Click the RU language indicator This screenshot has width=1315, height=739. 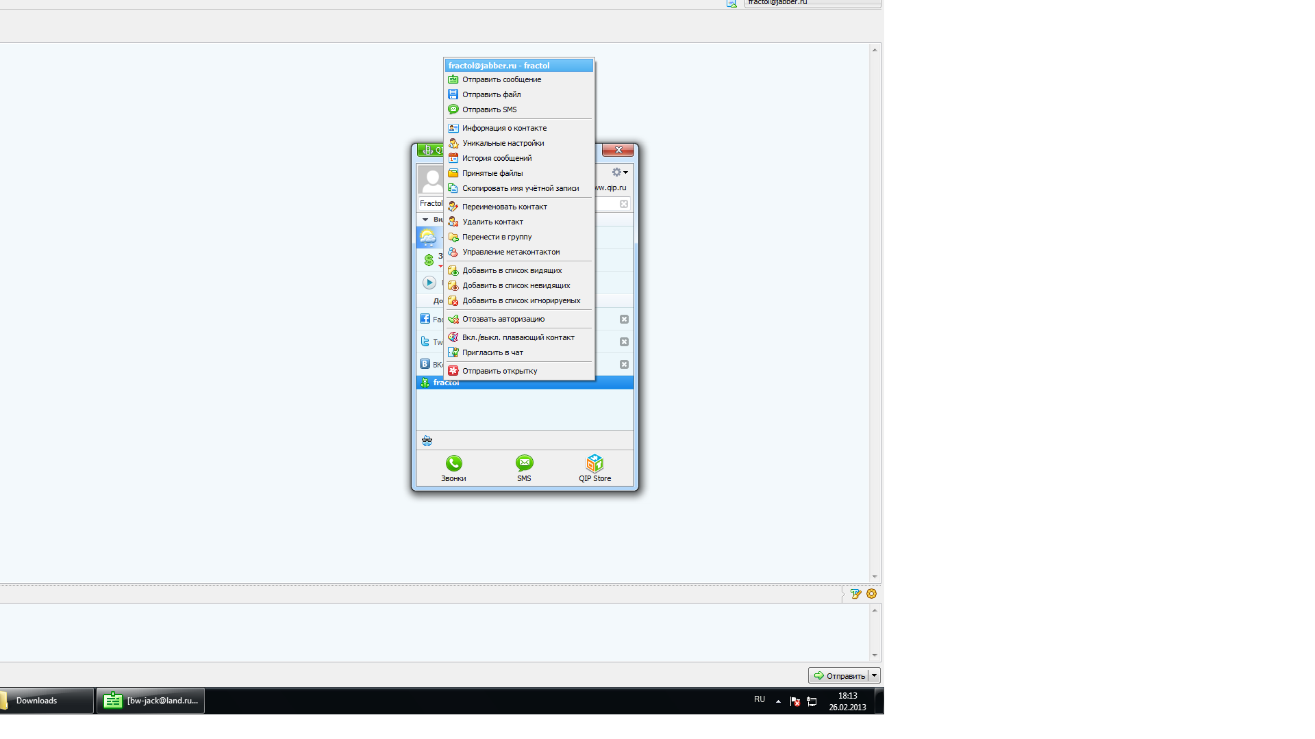(x=760, y=699)
